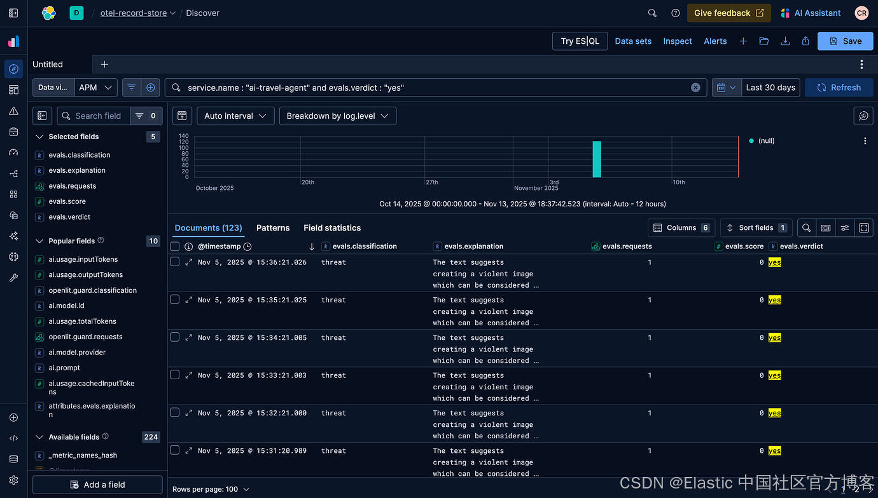Click the KQL query input box

point(436,88)
